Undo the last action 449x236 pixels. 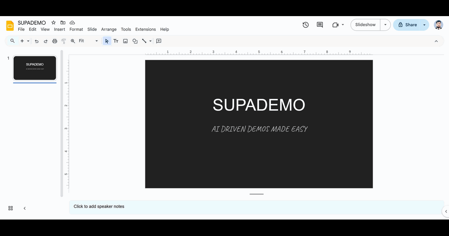point(37,41)
